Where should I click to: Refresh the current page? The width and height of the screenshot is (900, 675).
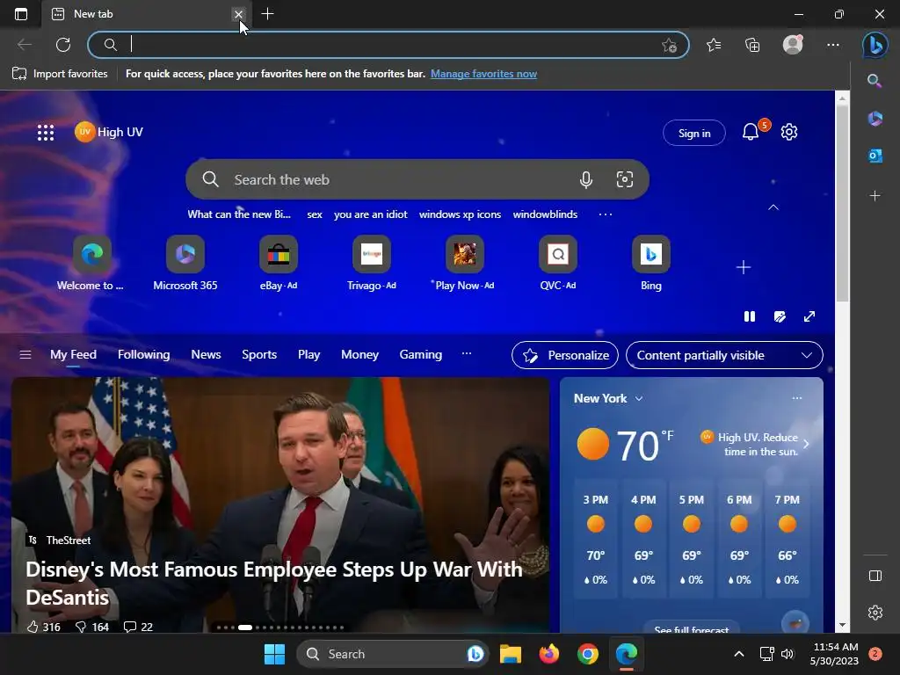tap(63, 45)
